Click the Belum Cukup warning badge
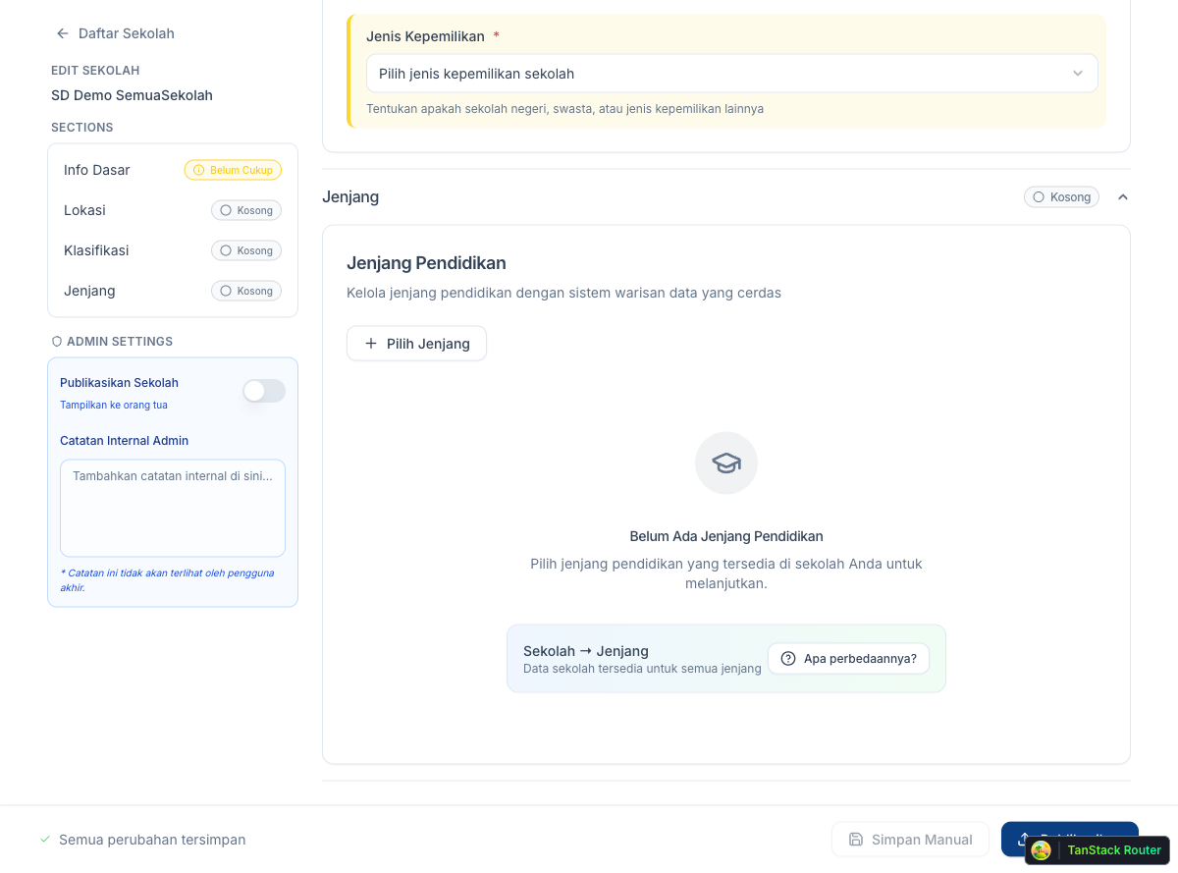Viewport: 1178px width, 873px height. point(233,170)
